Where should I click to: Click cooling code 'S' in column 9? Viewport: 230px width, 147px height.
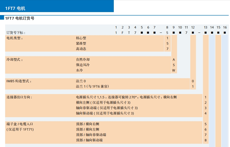point(174,65)
